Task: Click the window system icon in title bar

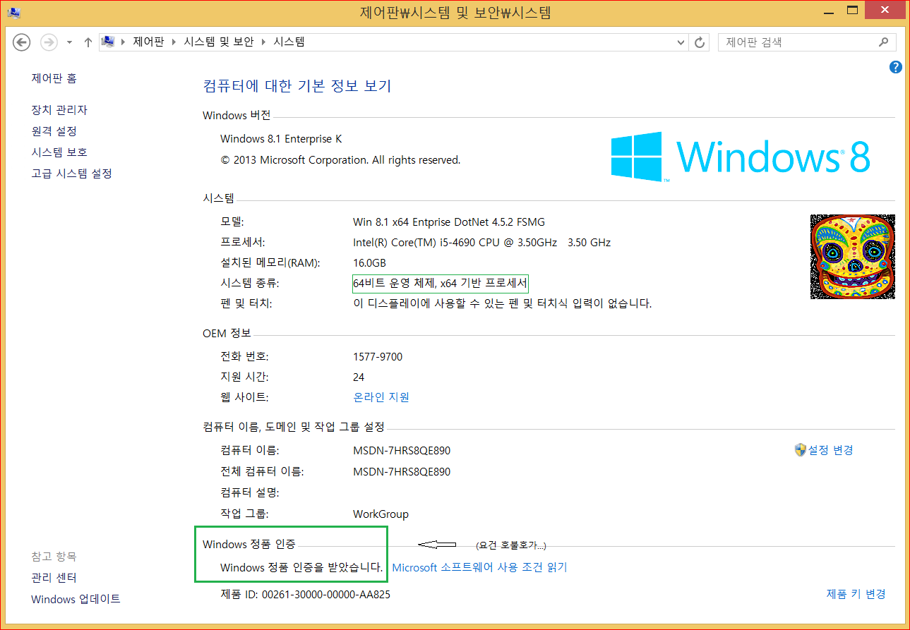Action: point(14,11)
